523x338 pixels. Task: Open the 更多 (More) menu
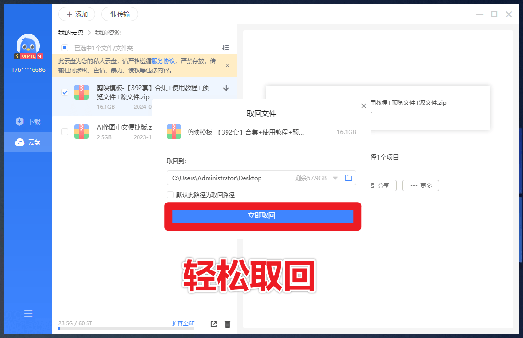coord(420,185)
